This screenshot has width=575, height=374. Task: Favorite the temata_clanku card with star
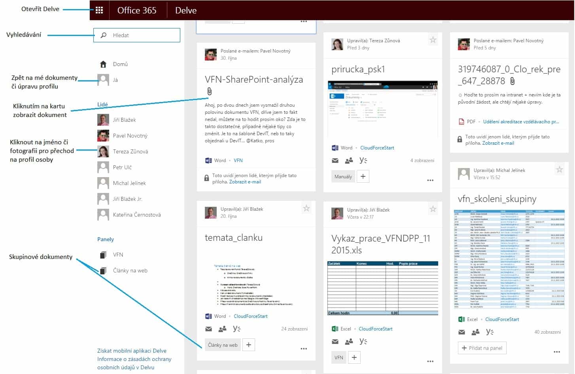coord(306,208)
